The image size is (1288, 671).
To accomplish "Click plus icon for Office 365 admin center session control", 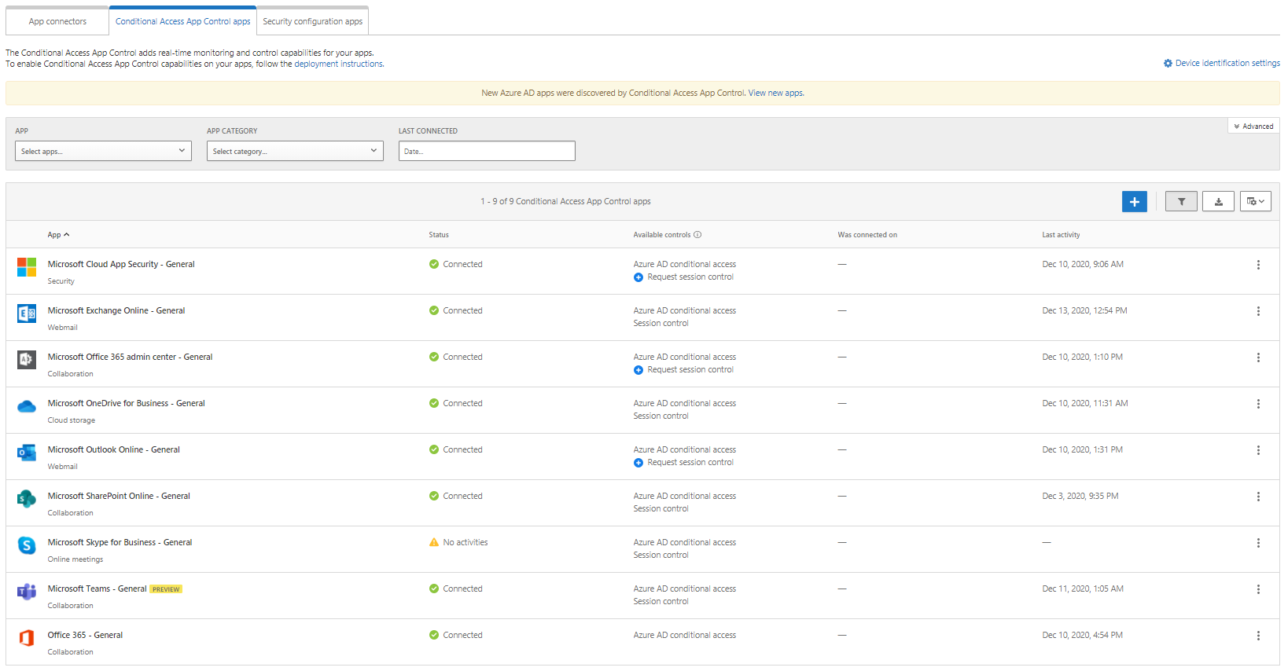I will pyautogui.click(x=638, y=370).
